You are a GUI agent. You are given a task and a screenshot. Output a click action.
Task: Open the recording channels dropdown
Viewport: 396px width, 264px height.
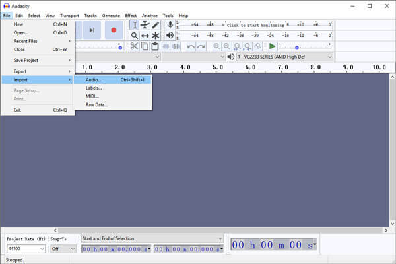point(193,57)
